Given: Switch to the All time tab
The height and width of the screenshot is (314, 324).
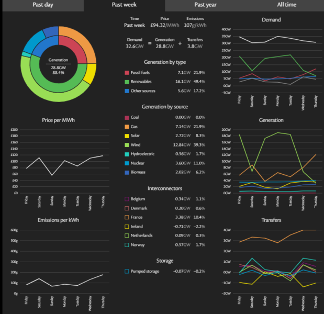Looking at the screenshot, I should (287, 5).
